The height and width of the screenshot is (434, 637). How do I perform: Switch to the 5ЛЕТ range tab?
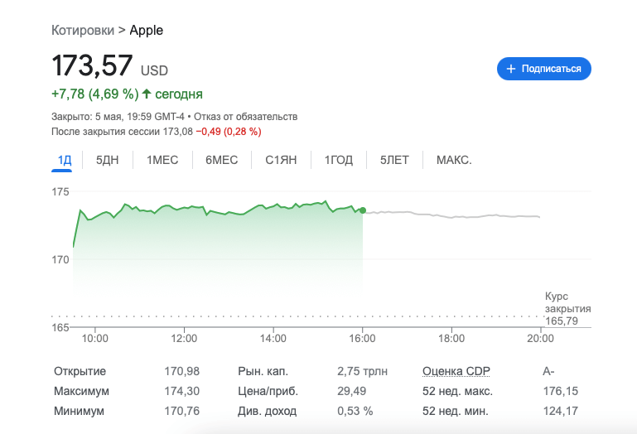point(394,160)
